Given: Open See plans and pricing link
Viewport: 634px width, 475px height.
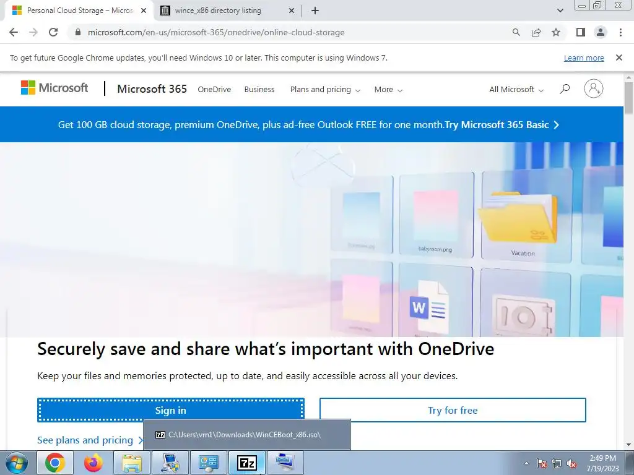Looking at the screenshot, I should (x=90, y=440).
